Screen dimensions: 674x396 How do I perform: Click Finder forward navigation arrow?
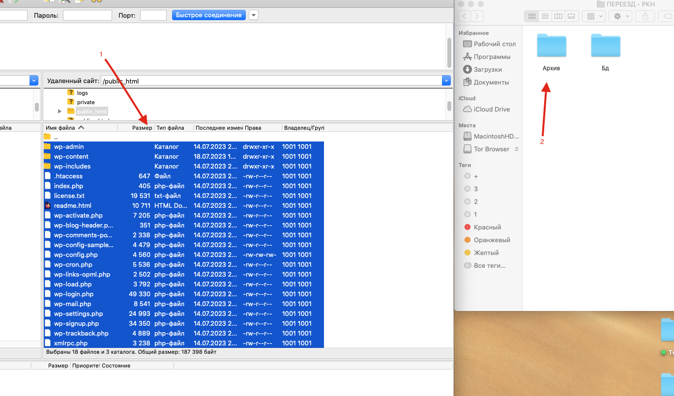[x=477, y=16]
